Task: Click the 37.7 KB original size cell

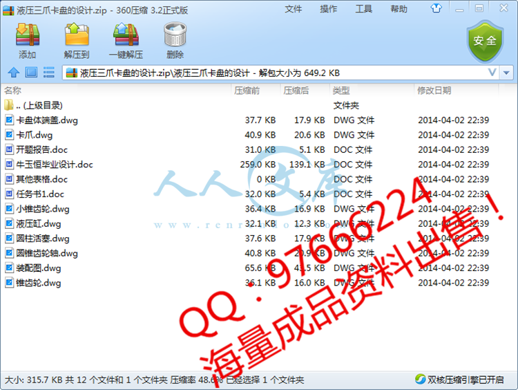Action: pos(260,120)
